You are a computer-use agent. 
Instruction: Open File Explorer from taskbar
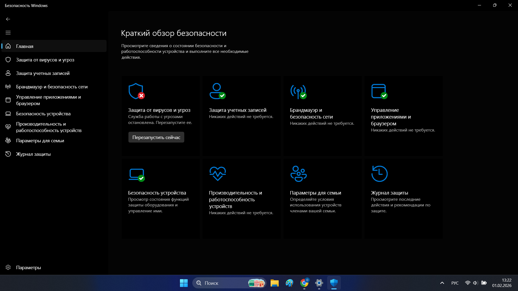pos(275,283)
